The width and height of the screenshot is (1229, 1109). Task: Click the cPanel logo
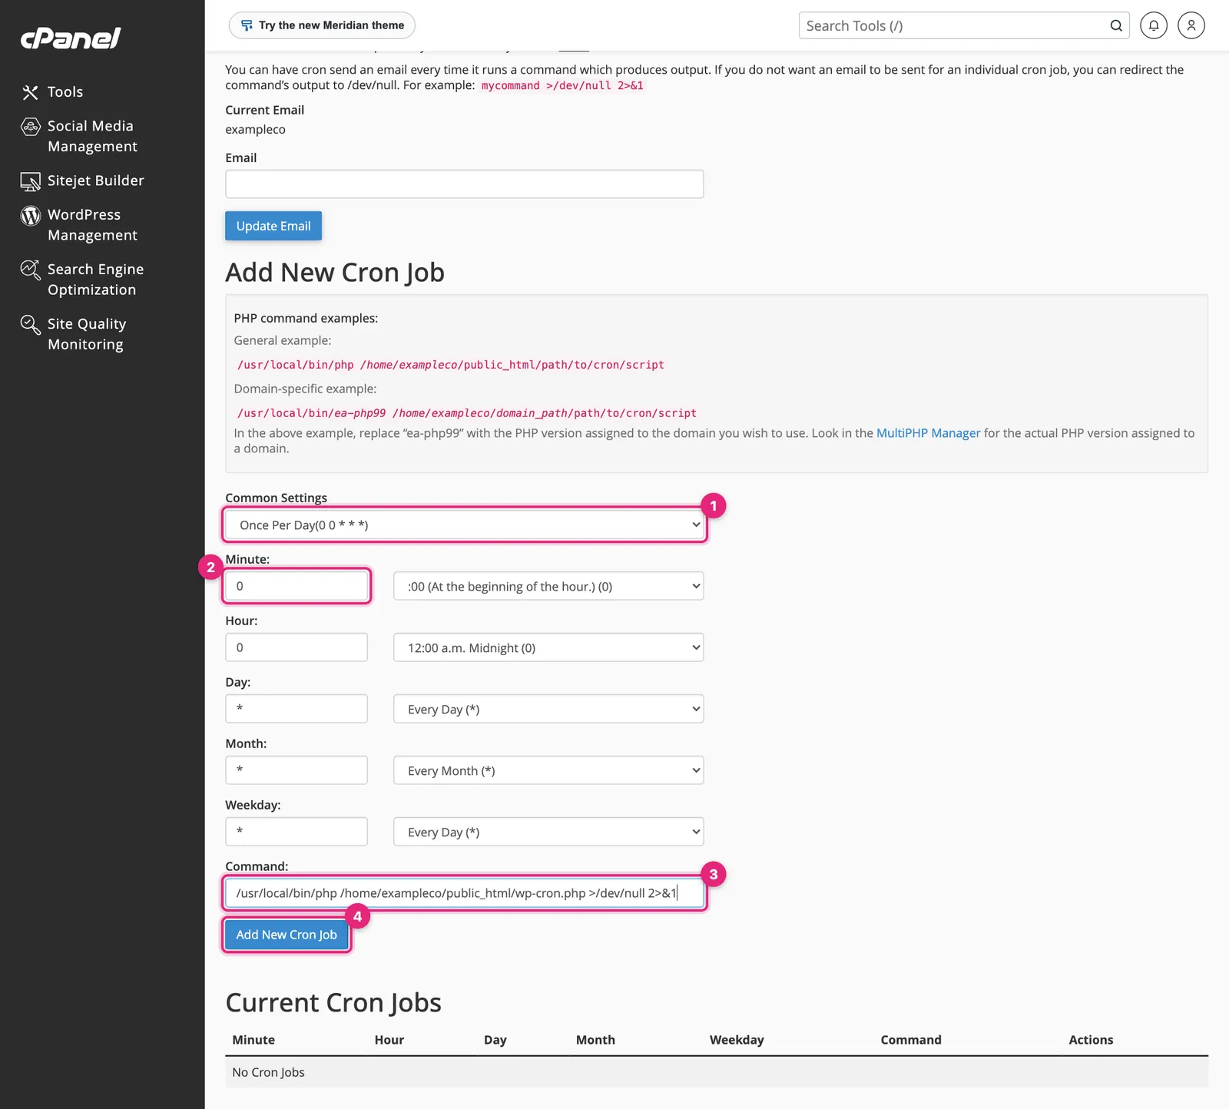(x=70, y=38)
